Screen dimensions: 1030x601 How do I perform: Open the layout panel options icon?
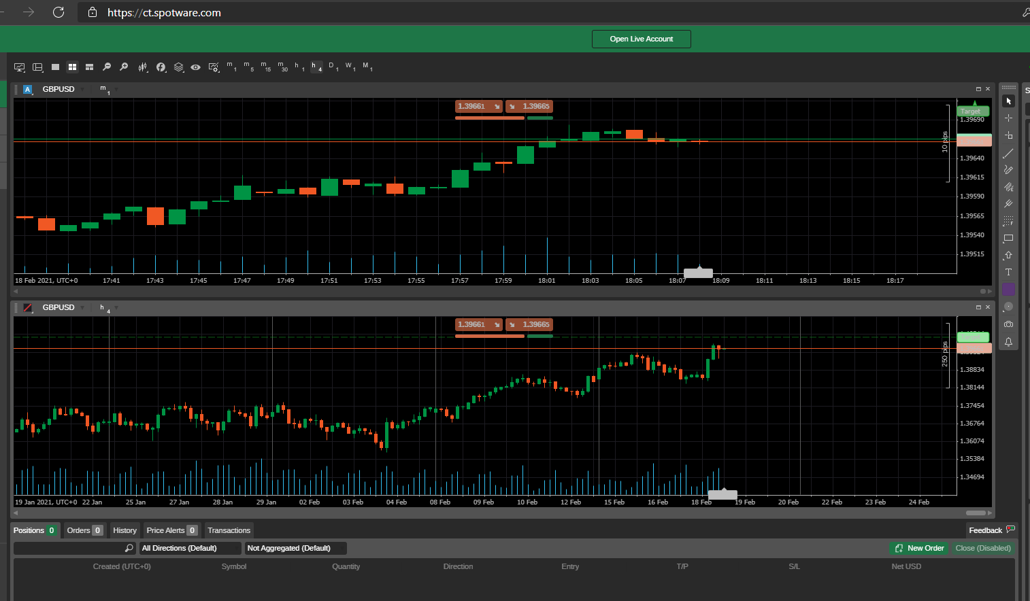point(38,67)
